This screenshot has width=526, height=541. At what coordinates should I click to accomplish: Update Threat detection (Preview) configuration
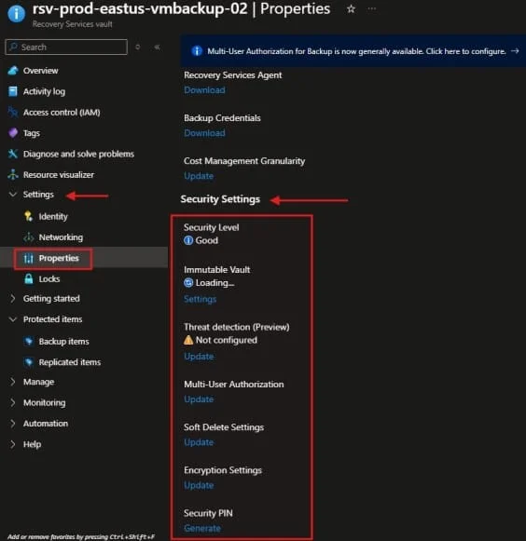[x=199, y=357]
